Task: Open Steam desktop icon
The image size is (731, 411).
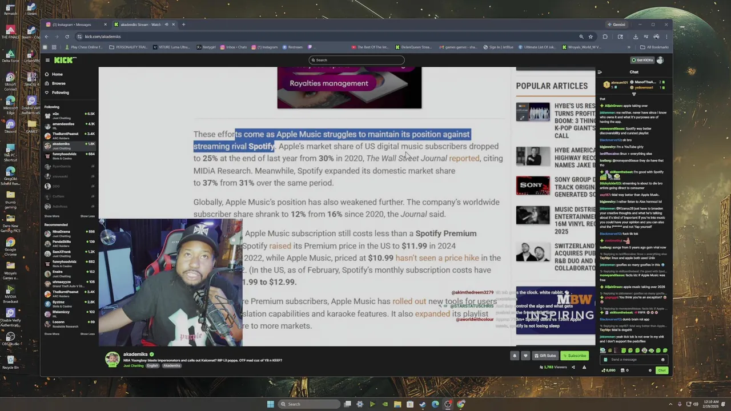Action: (x=31, y=10)
